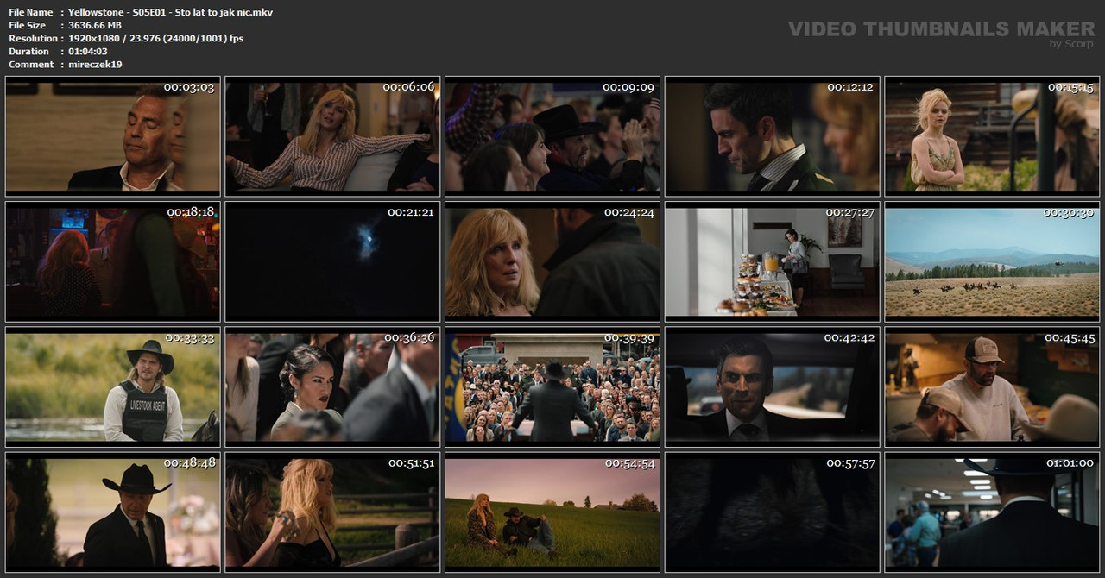The image size is (1105, 578).
Task: Pick the dark moon frame at 00:21:21
Action: (x=333, y=261)
